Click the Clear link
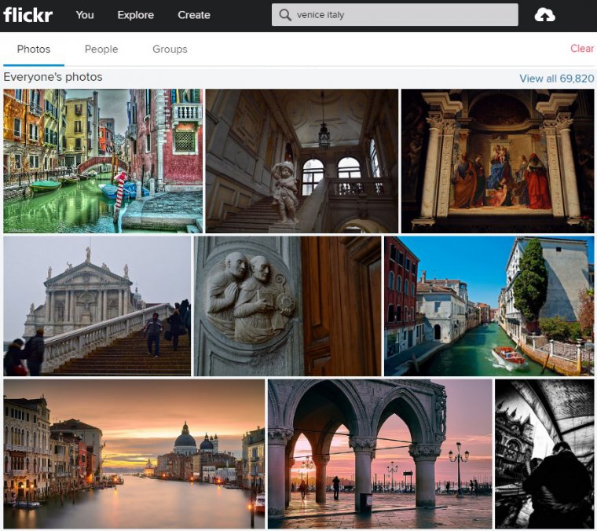 (582, 49)
